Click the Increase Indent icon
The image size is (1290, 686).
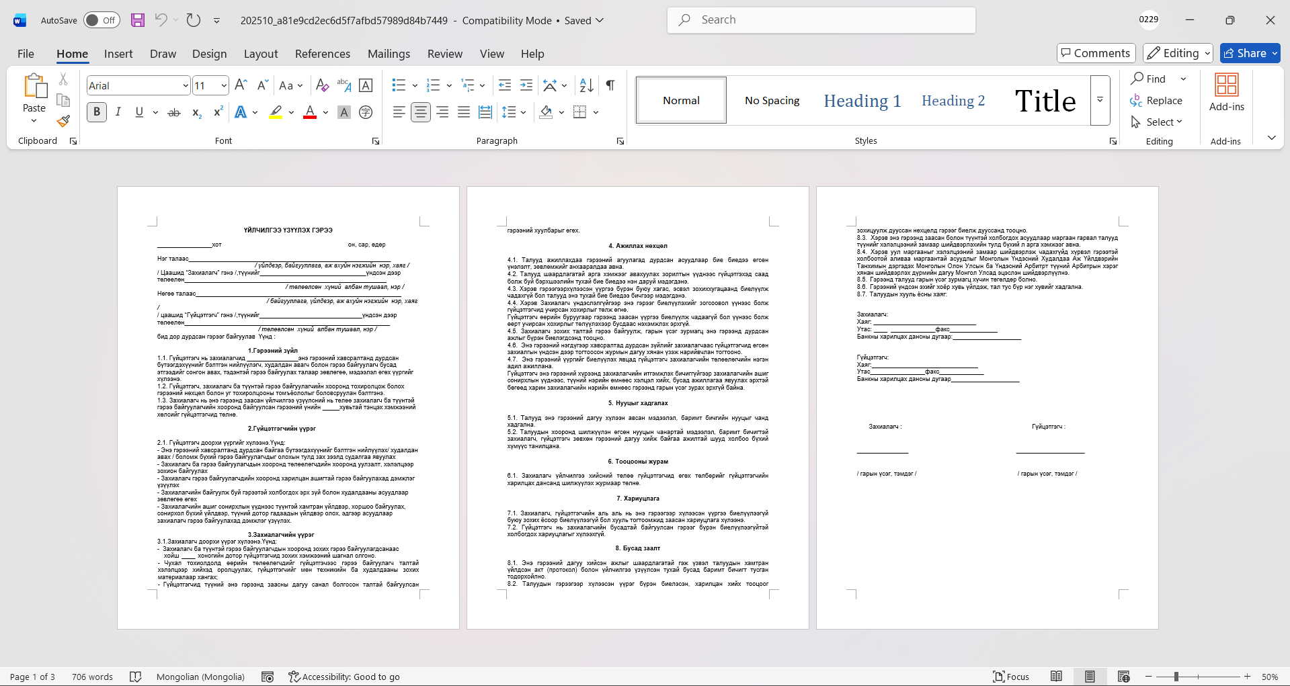tap(526, 85)
